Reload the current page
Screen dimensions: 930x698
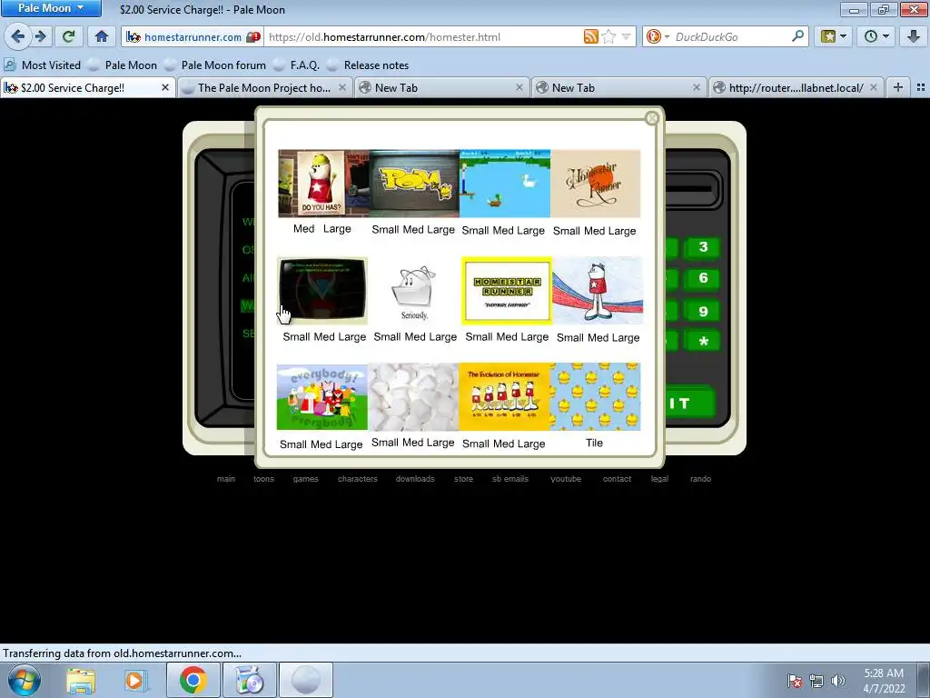[69, 36]
